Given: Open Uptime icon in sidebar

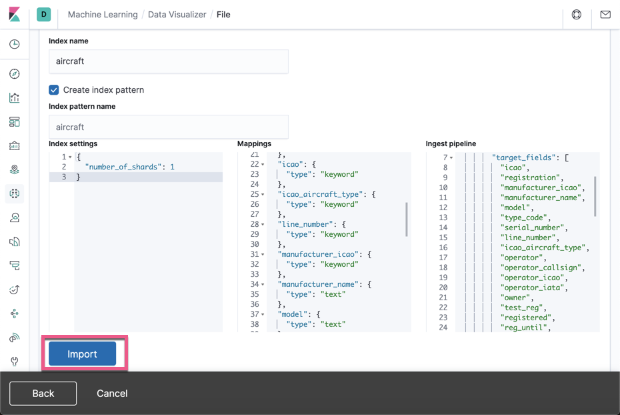Looking at the screenshot, I should [14, 290].
